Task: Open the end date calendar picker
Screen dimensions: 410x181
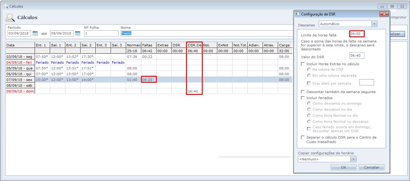Action: click(78, 33)
